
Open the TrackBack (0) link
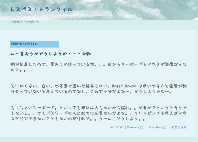(x=157, y=127)
